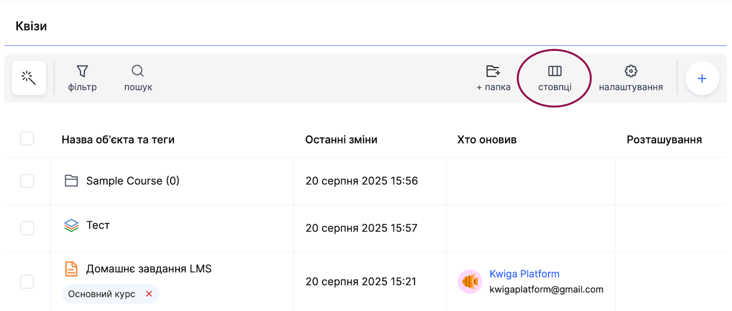Sort by Останні зміни column header
The width and height of the screenshot is (732, 311).
click(341, 140)
